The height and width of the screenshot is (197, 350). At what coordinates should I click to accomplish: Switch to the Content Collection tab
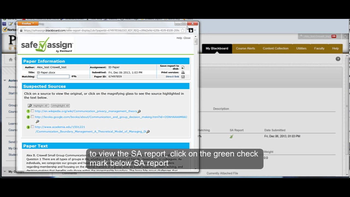click(275, 48)
